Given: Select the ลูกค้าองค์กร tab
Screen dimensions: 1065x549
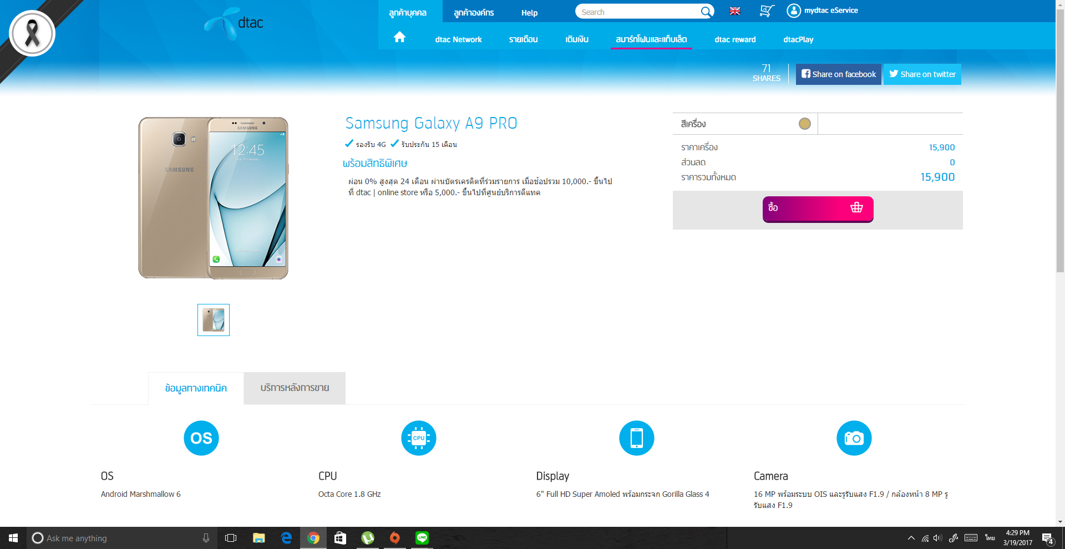Looking at the screenshot, I should click(x=474, y=12).
